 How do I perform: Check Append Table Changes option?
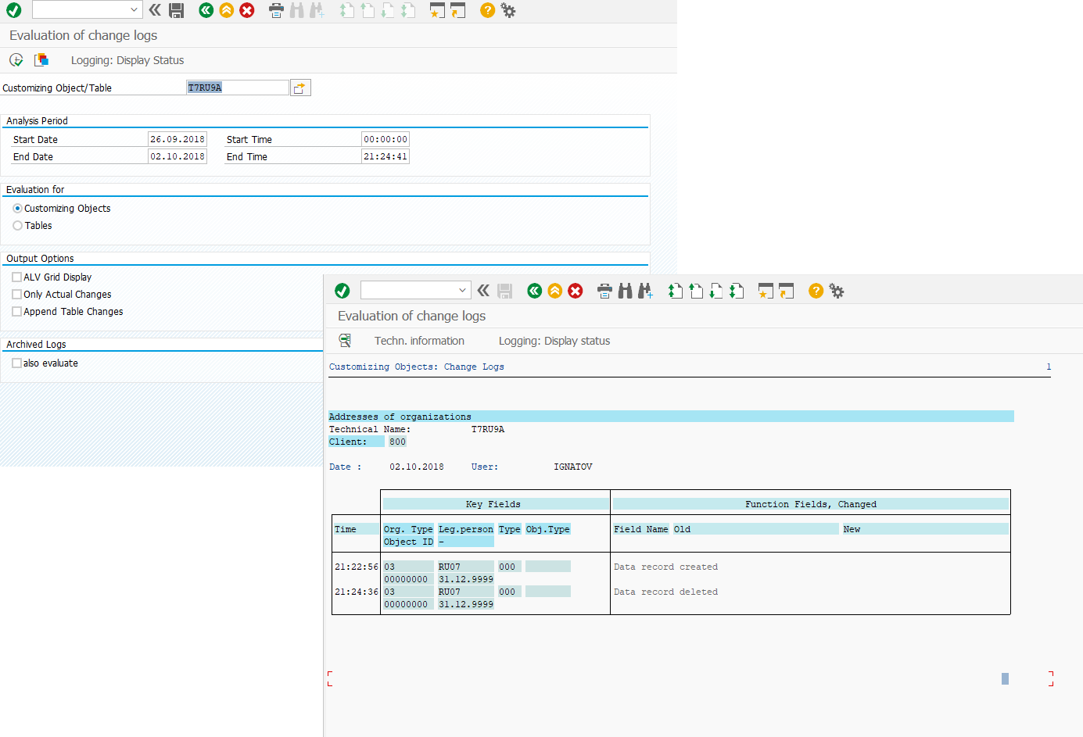click(x=16, y=312)
